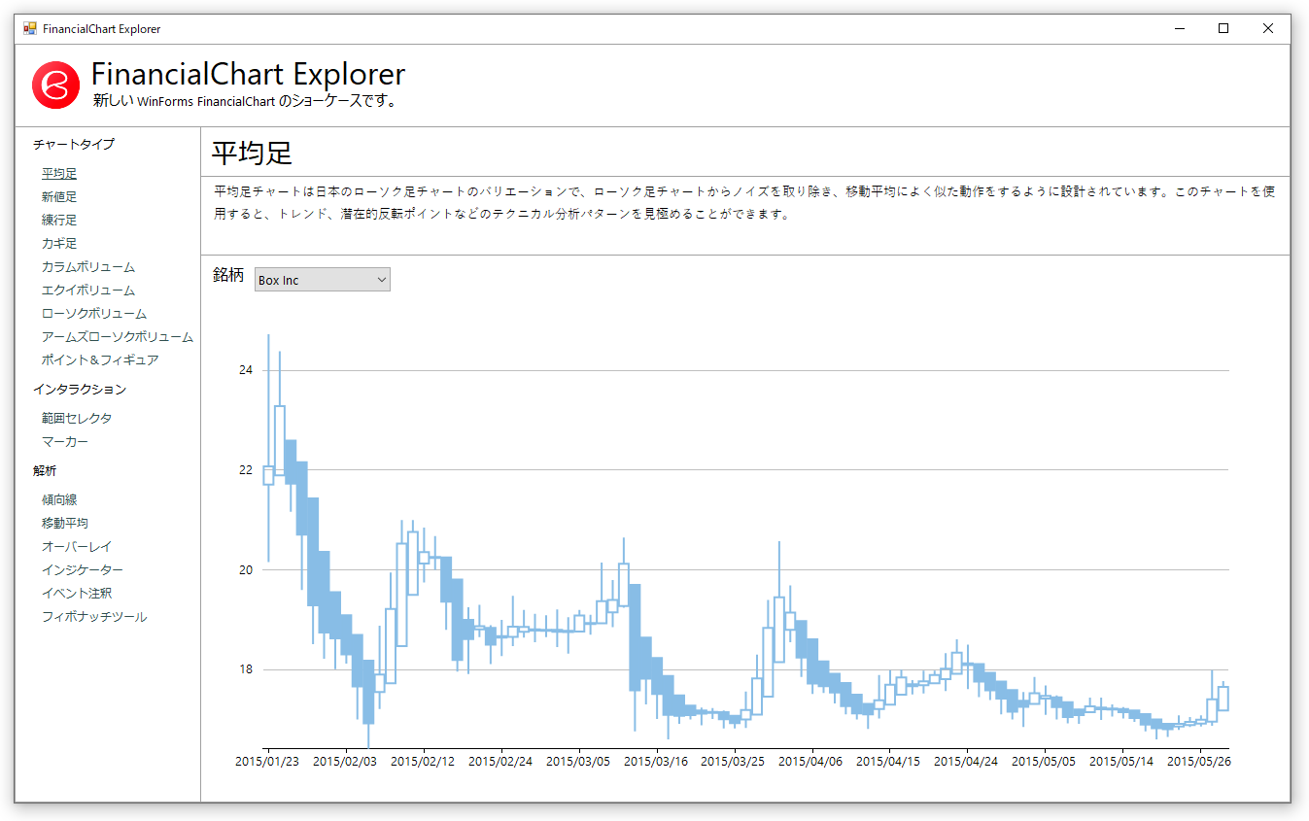Click the インタラクション section header
Viewport: 1309px width, 821px height.
coord(80,390)
